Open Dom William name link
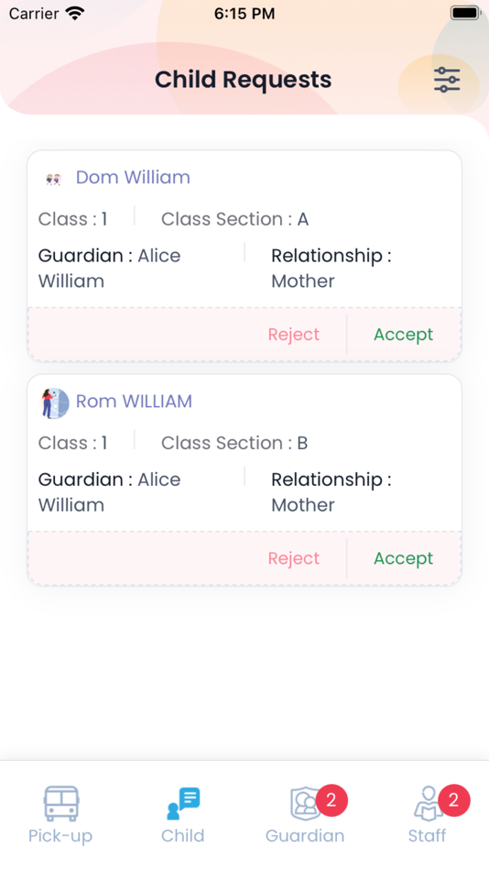Screen dimensions: 489x871 click(x=133, y=177)
